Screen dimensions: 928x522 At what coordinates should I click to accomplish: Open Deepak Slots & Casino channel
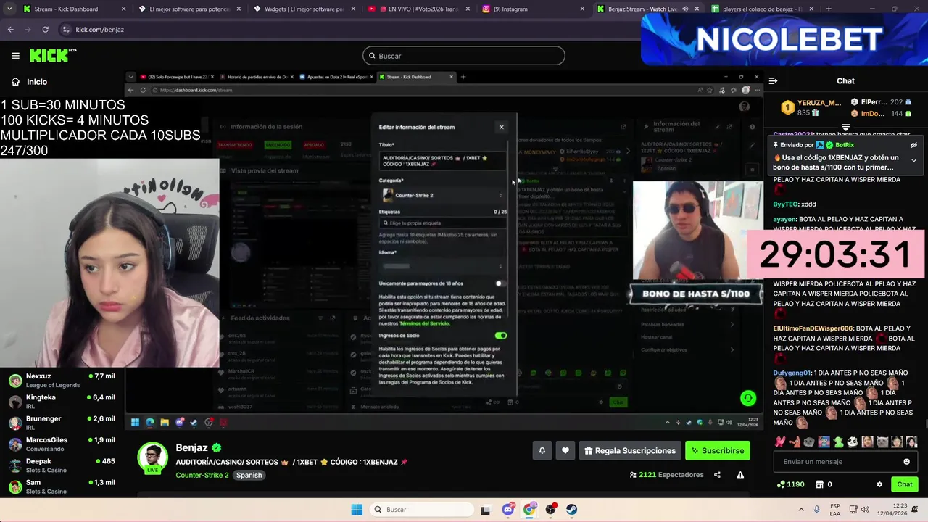[62, 465]
